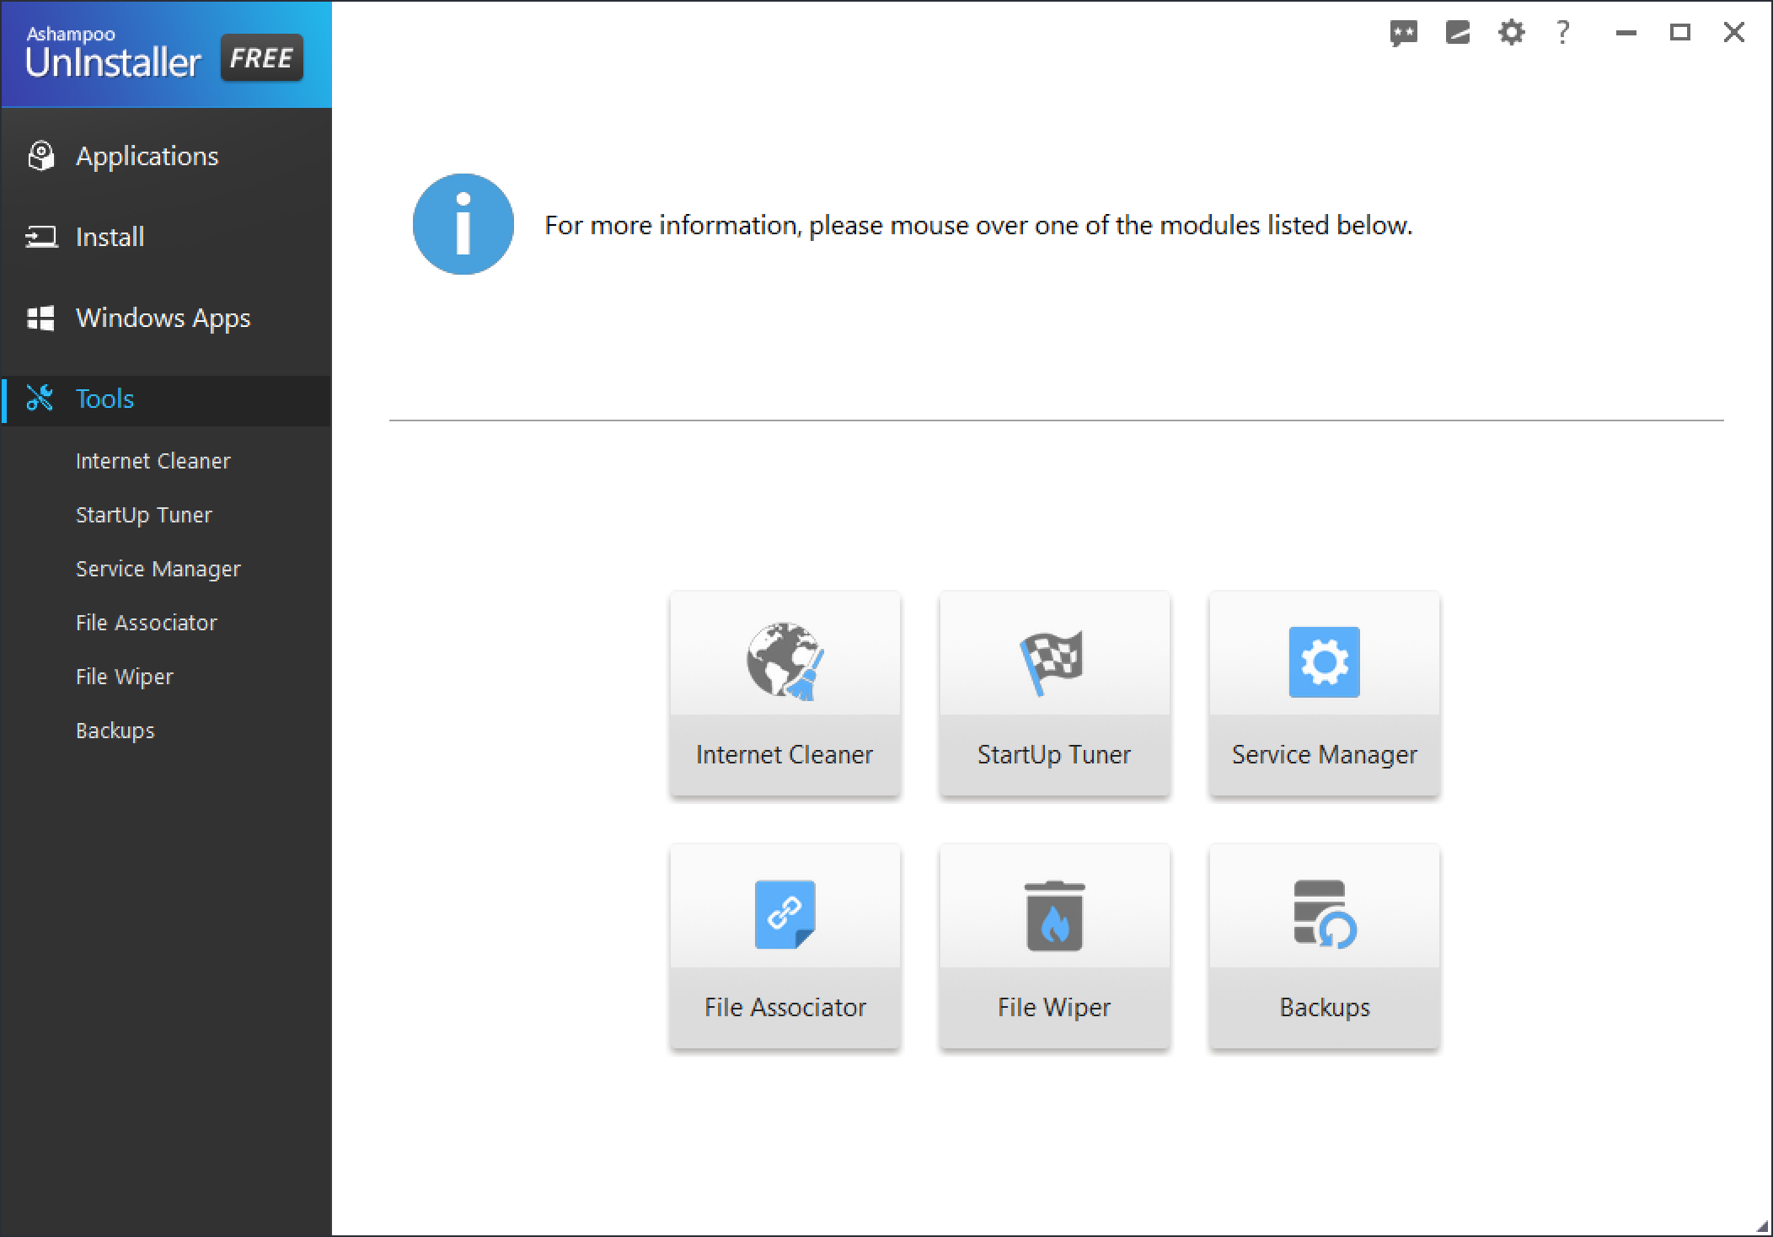The height and width of the screenshot is (1237, 1773).
Task: Open StartUp Tuner from sidebar submenu
Action: point(144,515)
